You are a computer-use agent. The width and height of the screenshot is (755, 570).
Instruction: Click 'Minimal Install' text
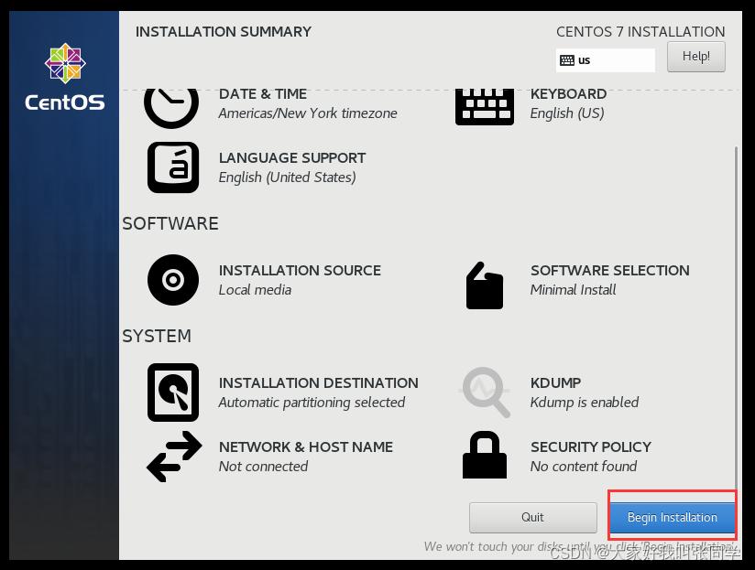tap(573, 290)
